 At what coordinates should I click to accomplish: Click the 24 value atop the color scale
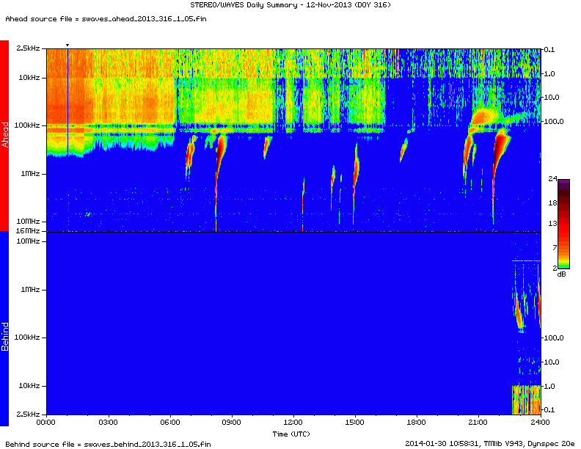pos(552,179)
